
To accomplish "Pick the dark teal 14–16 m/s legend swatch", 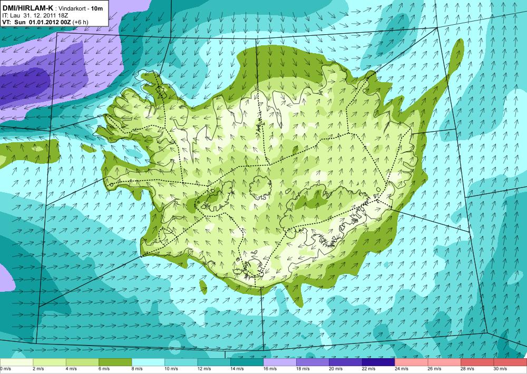I will tap(247, 362).
